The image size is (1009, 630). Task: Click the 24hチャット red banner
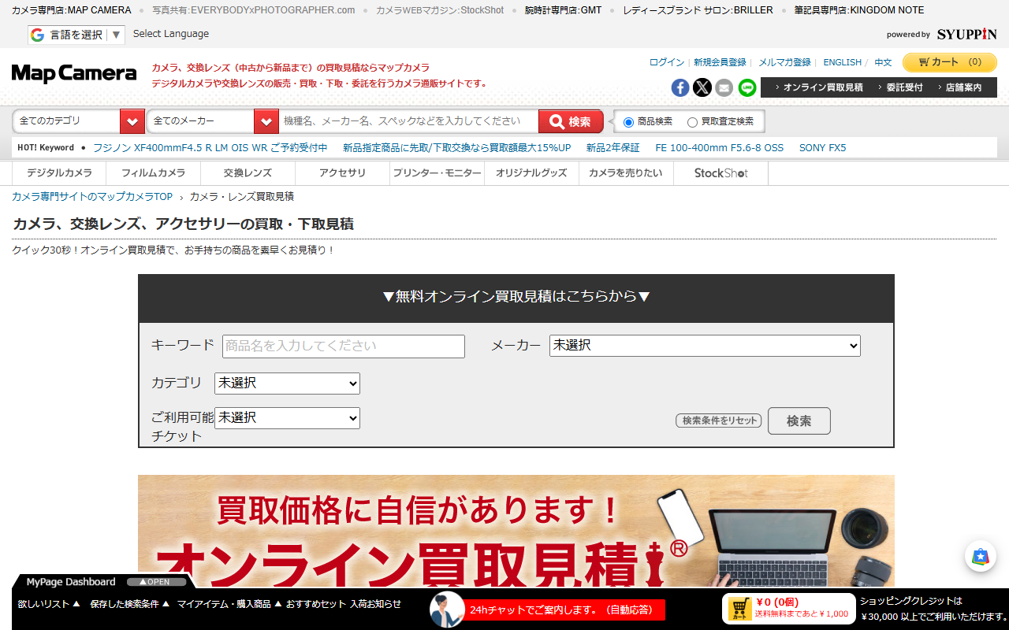564,610
